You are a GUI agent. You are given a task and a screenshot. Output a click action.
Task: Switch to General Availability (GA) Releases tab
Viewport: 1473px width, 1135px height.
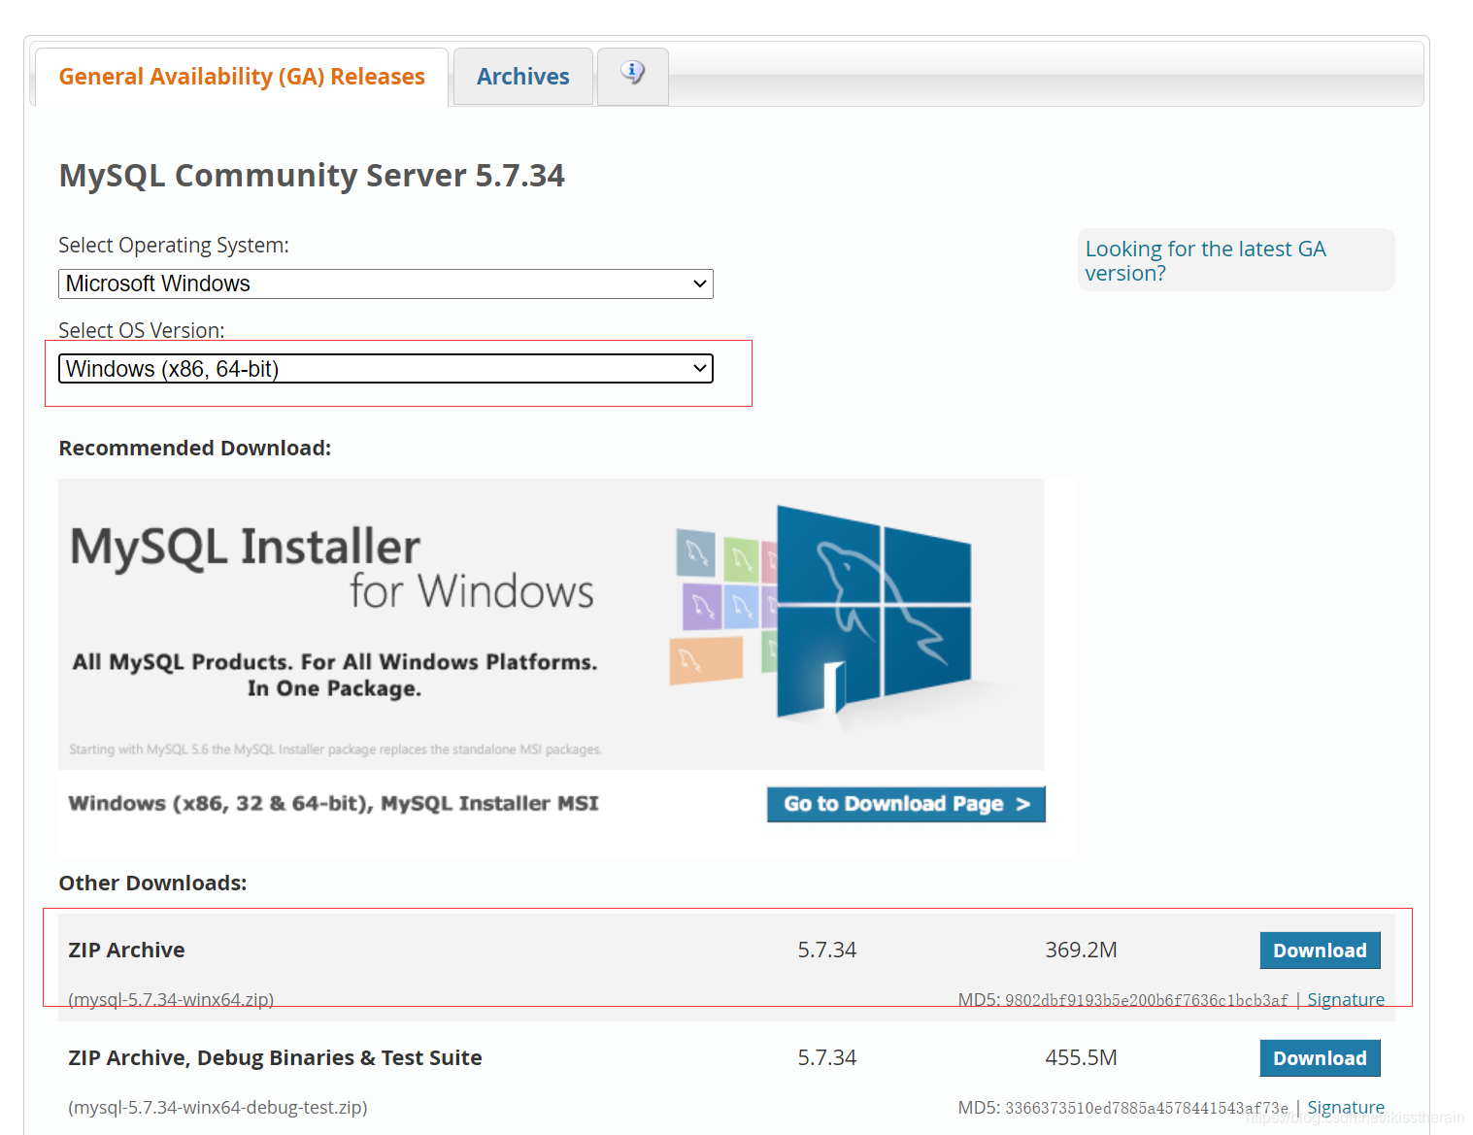pyautogui.click(x=242, y=77)
